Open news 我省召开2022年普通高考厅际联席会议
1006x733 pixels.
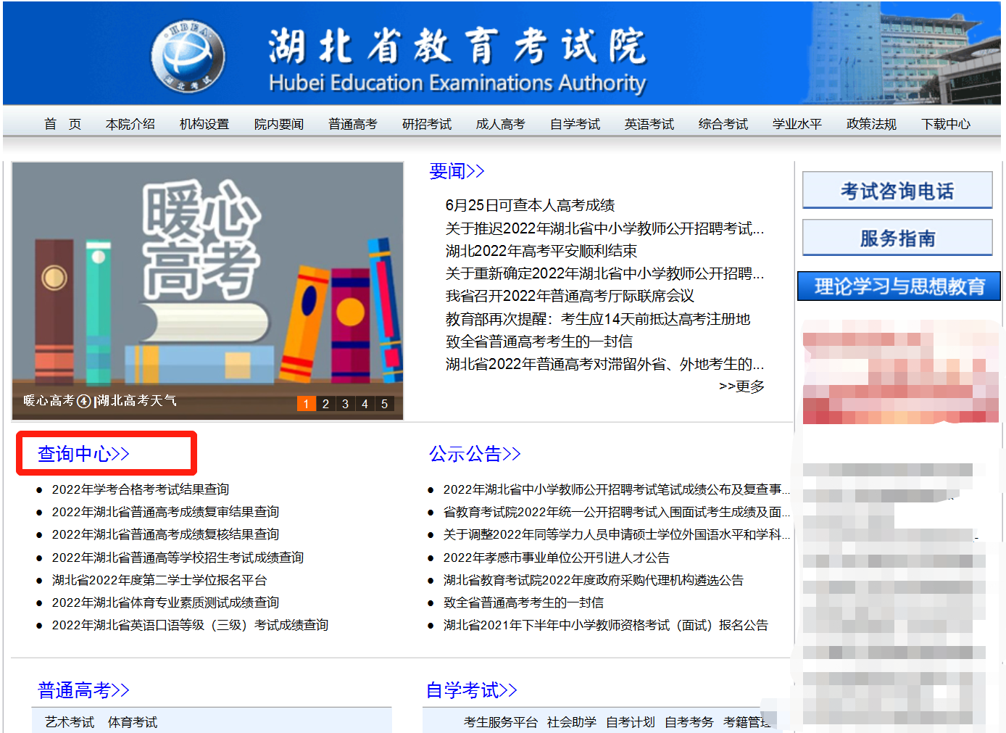pos(570,296)
